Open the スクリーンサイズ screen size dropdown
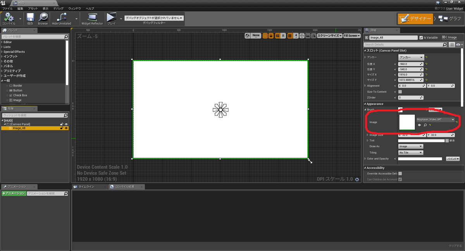Viewport: 465px width, 251px height. [x=329, y=36]
